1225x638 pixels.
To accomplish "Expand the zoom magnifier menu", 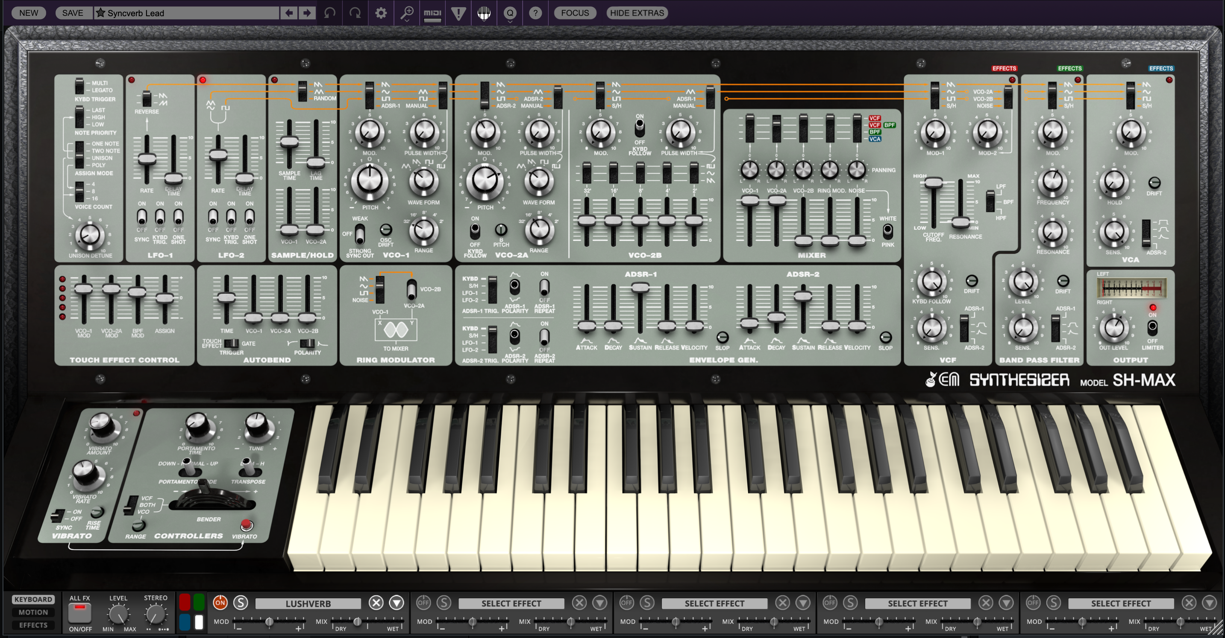I will click(407, 13).
